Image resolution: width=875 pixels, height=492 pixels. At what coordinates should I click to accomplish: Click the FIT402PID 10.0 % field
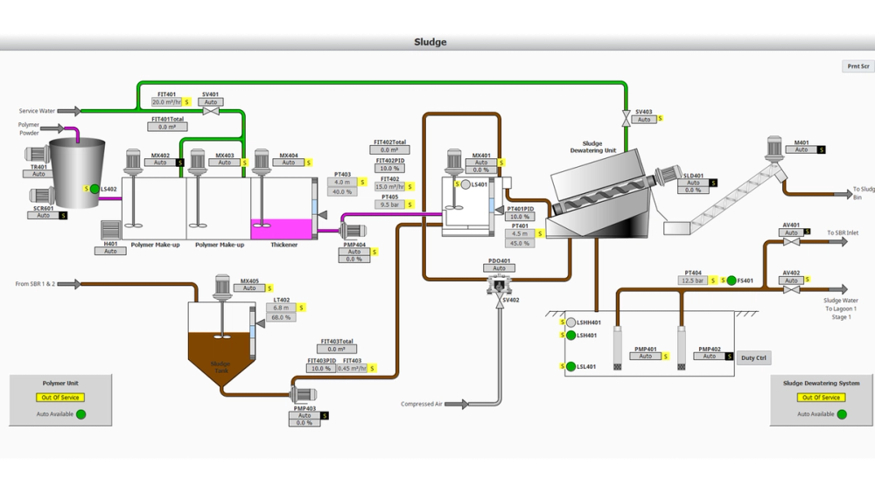pyautogui.click(x=389, y=169)
